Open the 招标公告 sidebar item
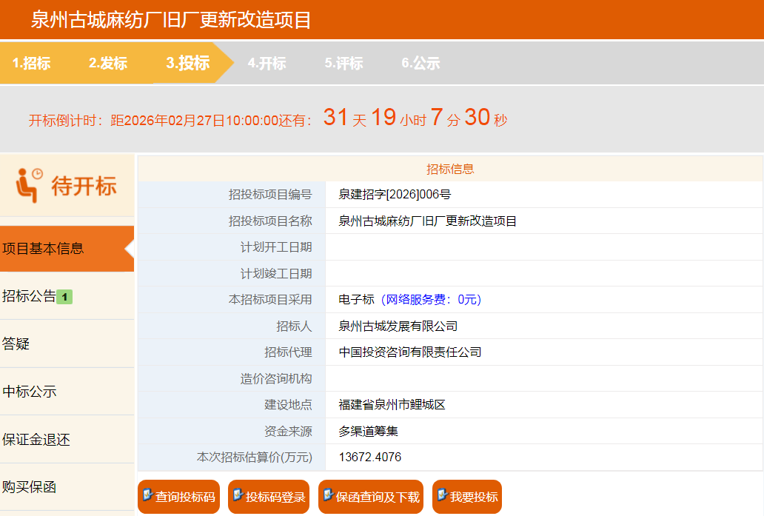The height and width of the screenshot is (516, 764). coord(30,296)
